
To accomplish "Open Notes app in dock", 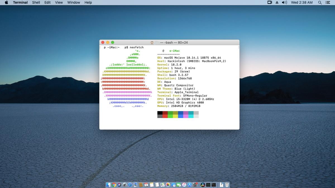I will 152,185.
